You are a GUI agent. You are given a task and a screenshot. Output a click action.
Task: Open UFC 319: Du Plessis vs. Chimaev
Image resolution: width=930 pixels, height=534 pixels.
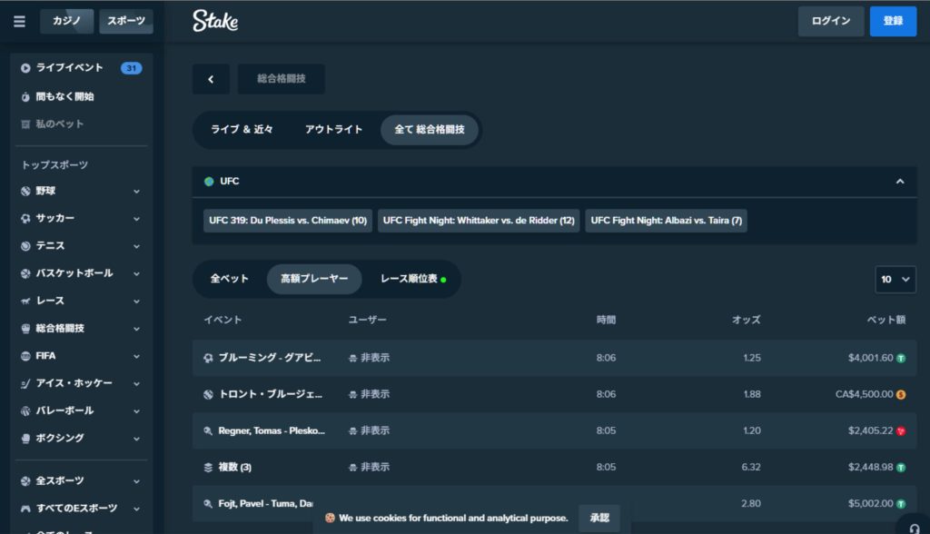(x=288, y=221)
